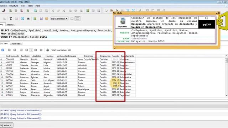Click the first blue arrows icon on the top toolbar
The width and height of the screenshot is (228, 128).
click(x=128, y=10)
